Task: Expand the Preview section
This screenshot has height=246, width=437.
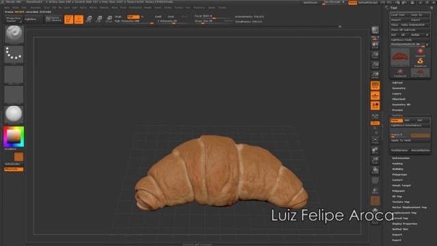Action: (397, 110)
